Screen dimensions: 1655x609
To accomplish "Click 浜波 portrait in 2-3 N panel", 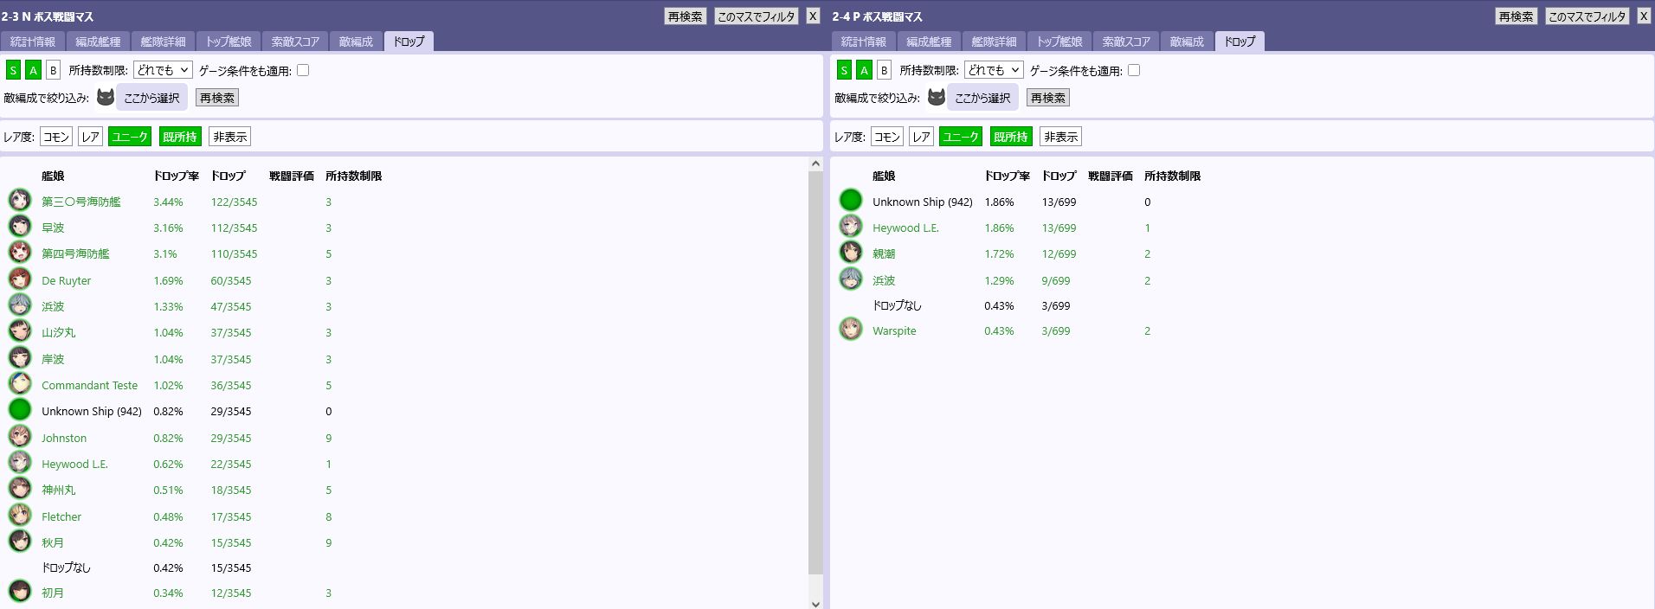I will click(20, 305).
